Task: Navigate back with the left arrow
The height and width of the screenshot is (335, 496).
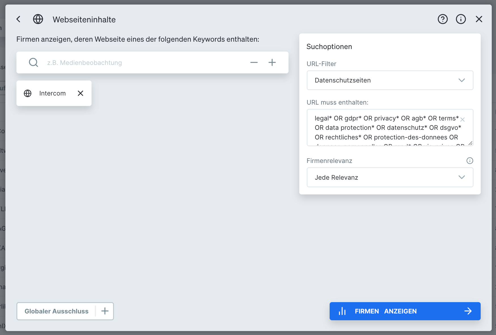Action: pyautogui.click(x=18, y=19)
